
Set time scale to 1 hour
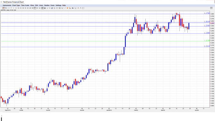click(x=25, y=8)
